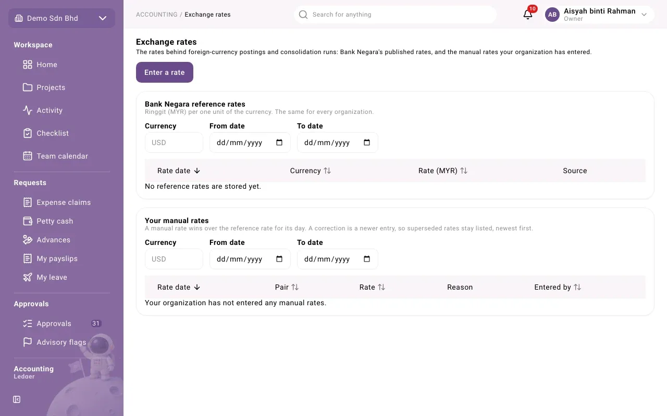Expand the Demo Sdn Bhd organization switcher

[61, 18]
